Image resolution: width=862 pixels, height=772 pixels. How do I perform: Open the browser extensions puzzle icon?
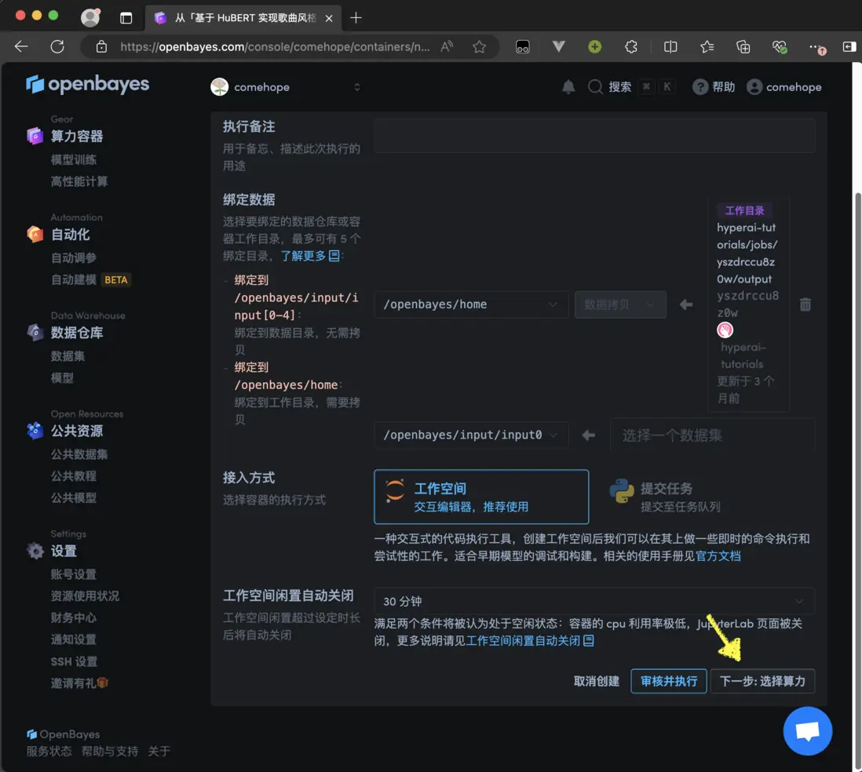tap(631, 47)
